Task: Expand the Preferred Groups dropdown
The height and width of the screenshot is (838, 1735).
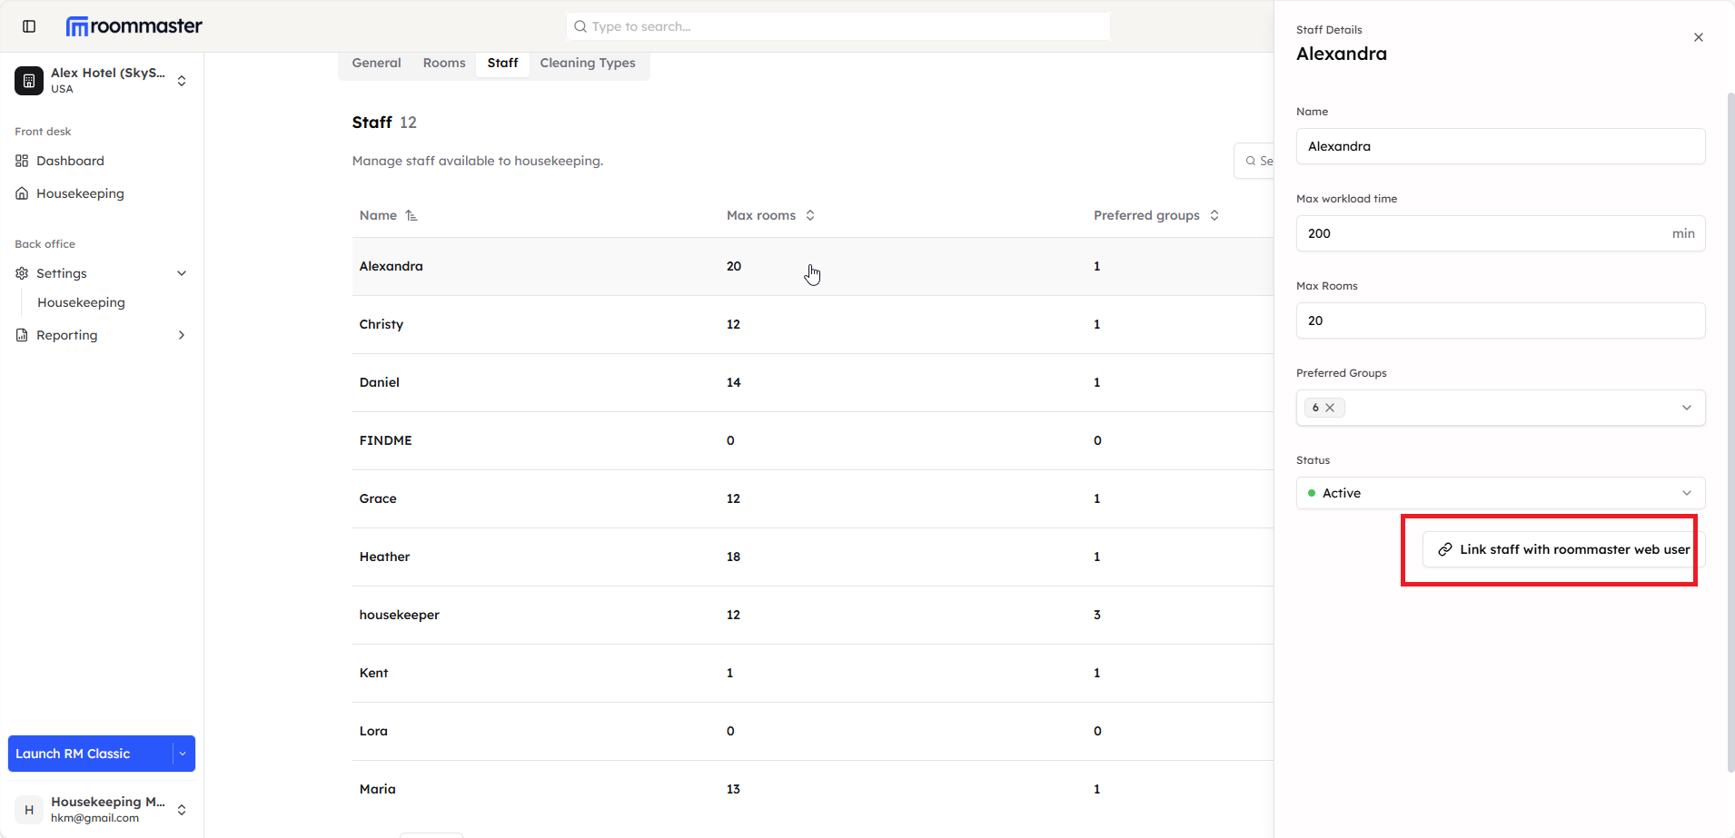Action: coord(1686,408)
